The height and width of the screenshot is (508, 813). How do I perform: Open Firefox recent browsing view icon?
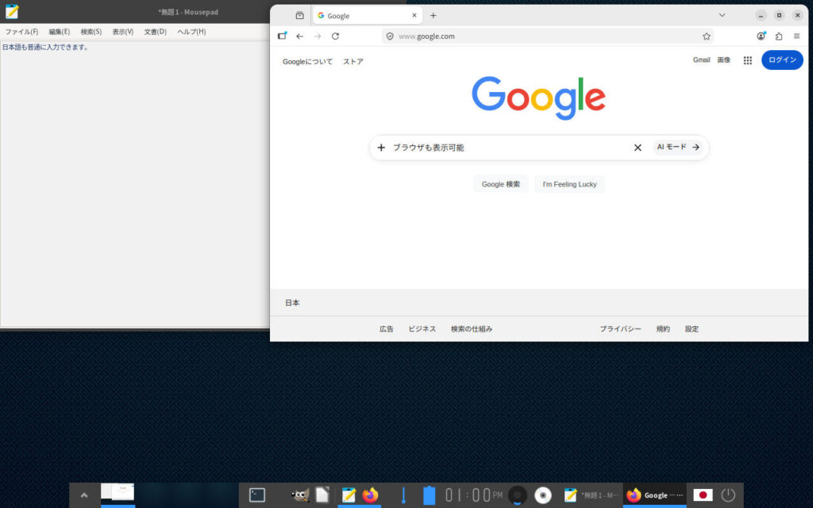pyautogui.click(x=299, y=16)
